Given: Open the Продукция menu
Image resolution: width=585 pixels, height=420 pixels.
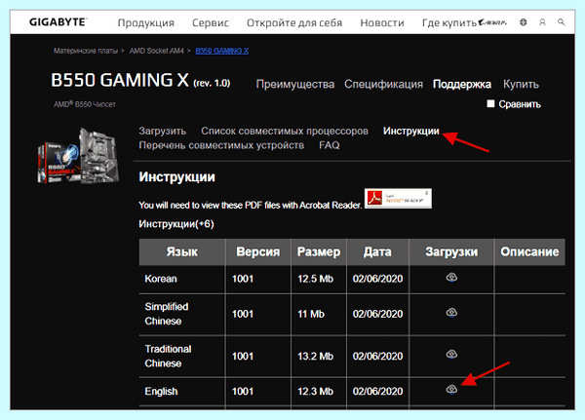Looking at the screenshot, I should 146,22.
